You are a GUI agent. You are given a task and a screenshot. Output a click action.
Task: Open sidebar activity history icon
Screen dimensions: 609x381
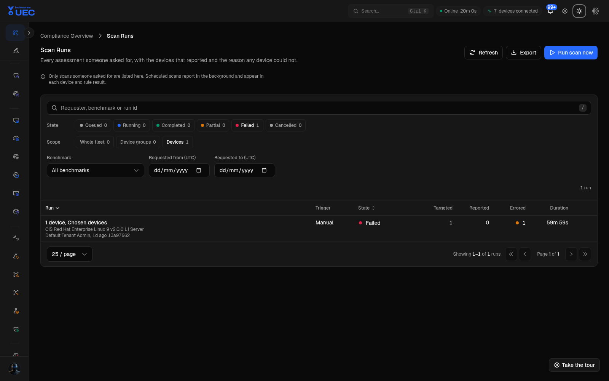click(16, 238)
